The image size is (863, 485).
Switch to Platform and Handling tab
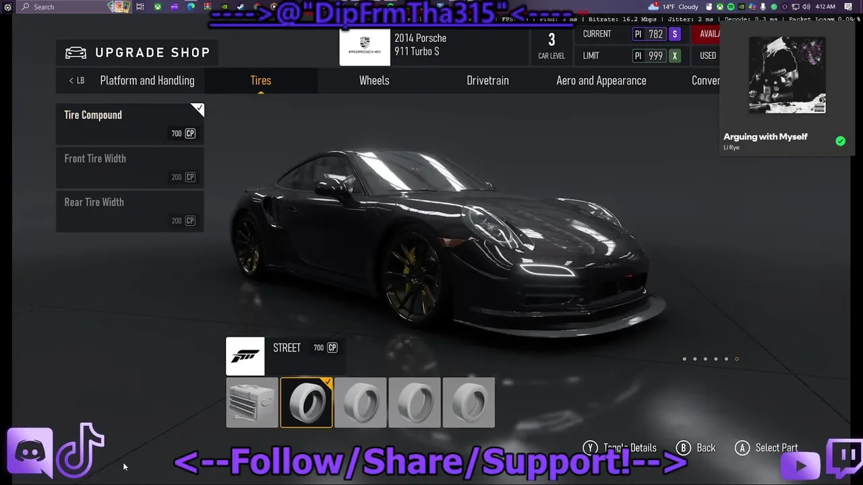[x=147, y=80]
